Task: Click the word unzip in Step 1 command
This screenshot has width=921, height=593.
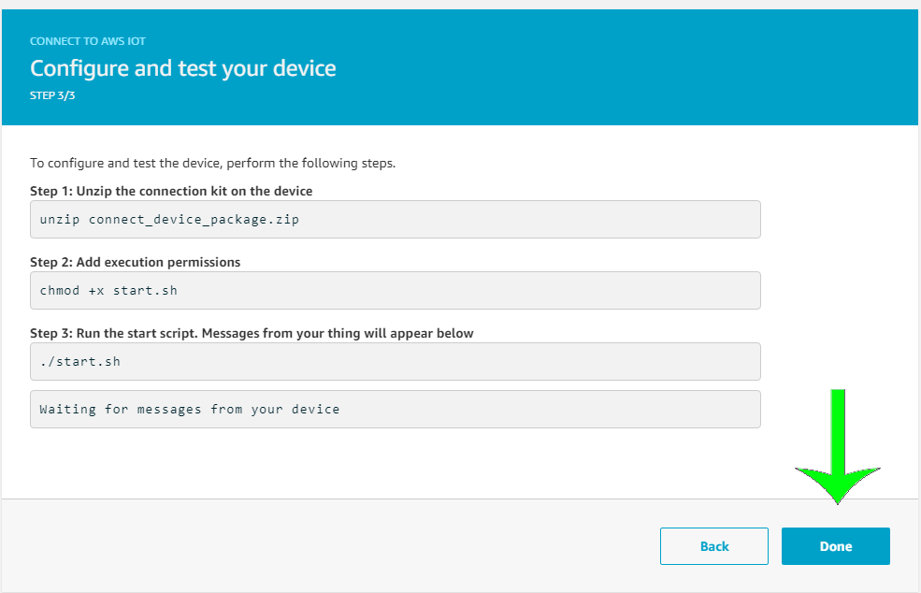Action: click(x=60, y=220)
